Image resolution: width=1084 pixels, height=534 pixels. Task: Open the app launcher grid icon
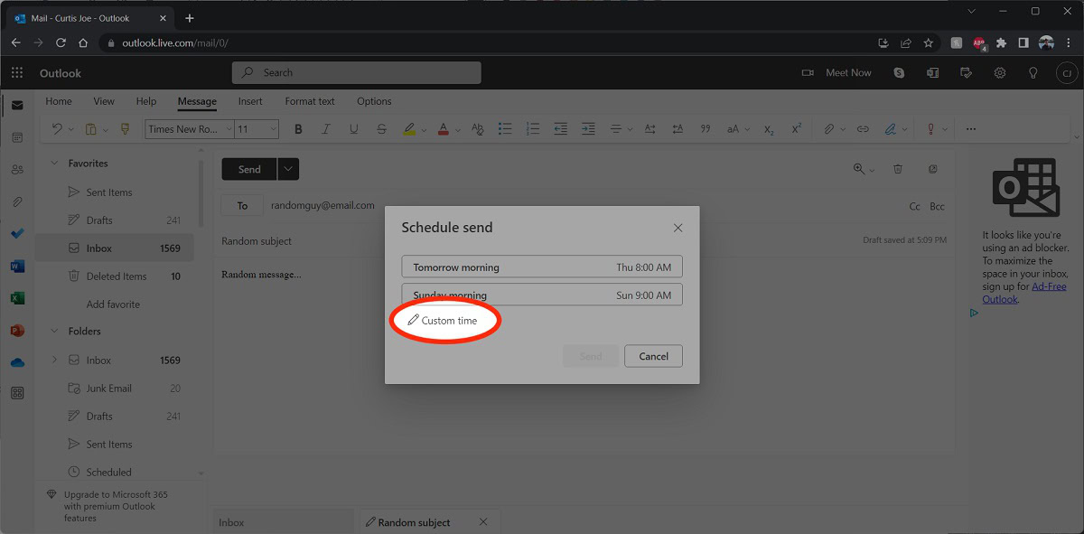tap(17, 73)
